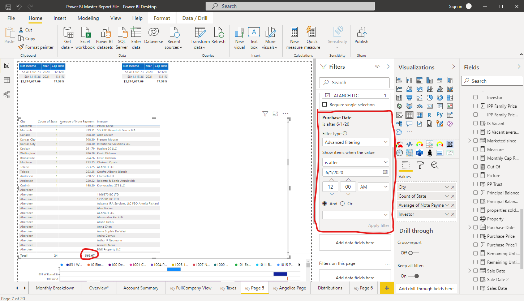Click the title bar Search box

[290, 6]
